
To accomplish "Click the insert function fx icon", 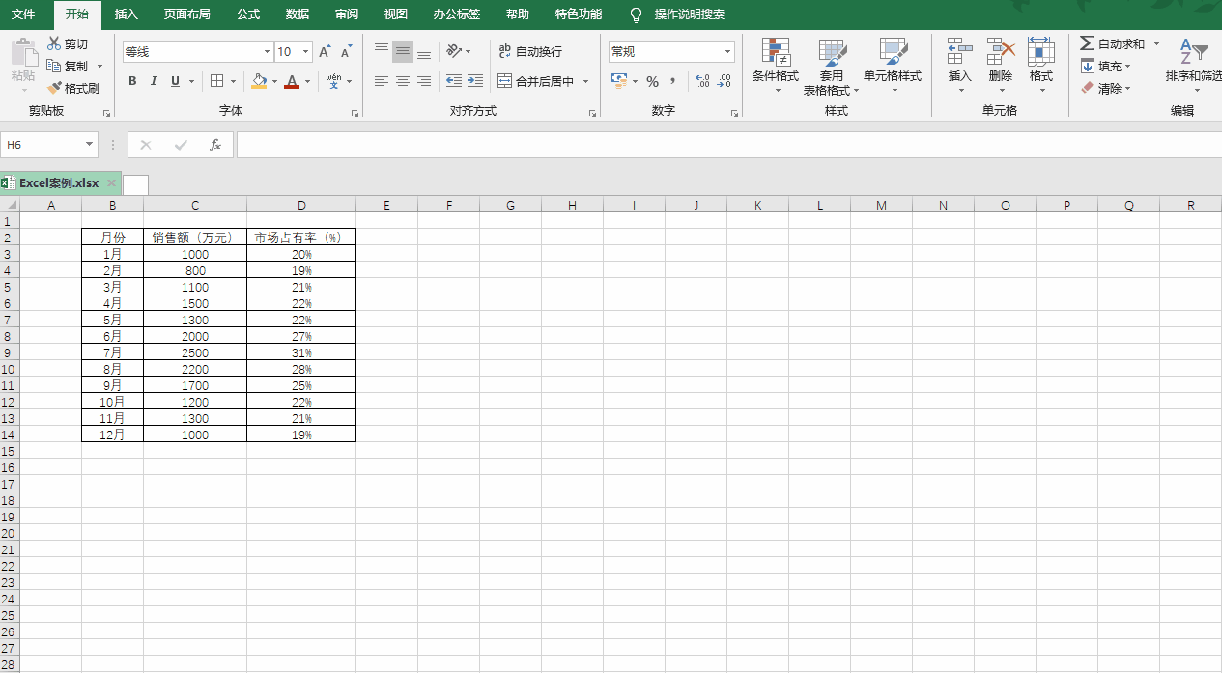I will pos(215,145).
